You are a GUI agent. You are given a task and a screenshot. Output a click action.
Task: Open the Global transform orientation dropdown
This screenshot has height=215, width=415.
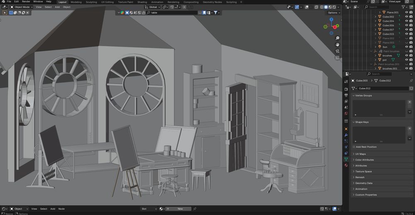coord(152,7)
